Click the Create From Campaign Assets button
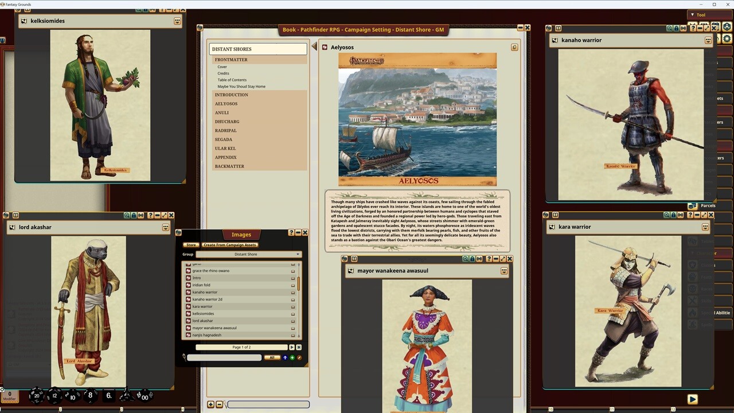The width and height of the screenshot is (734, 413). (230, 245)
